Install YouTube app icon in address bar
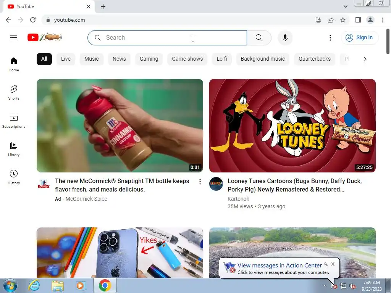This screenshot has width=391, height=293. [318, 20]
